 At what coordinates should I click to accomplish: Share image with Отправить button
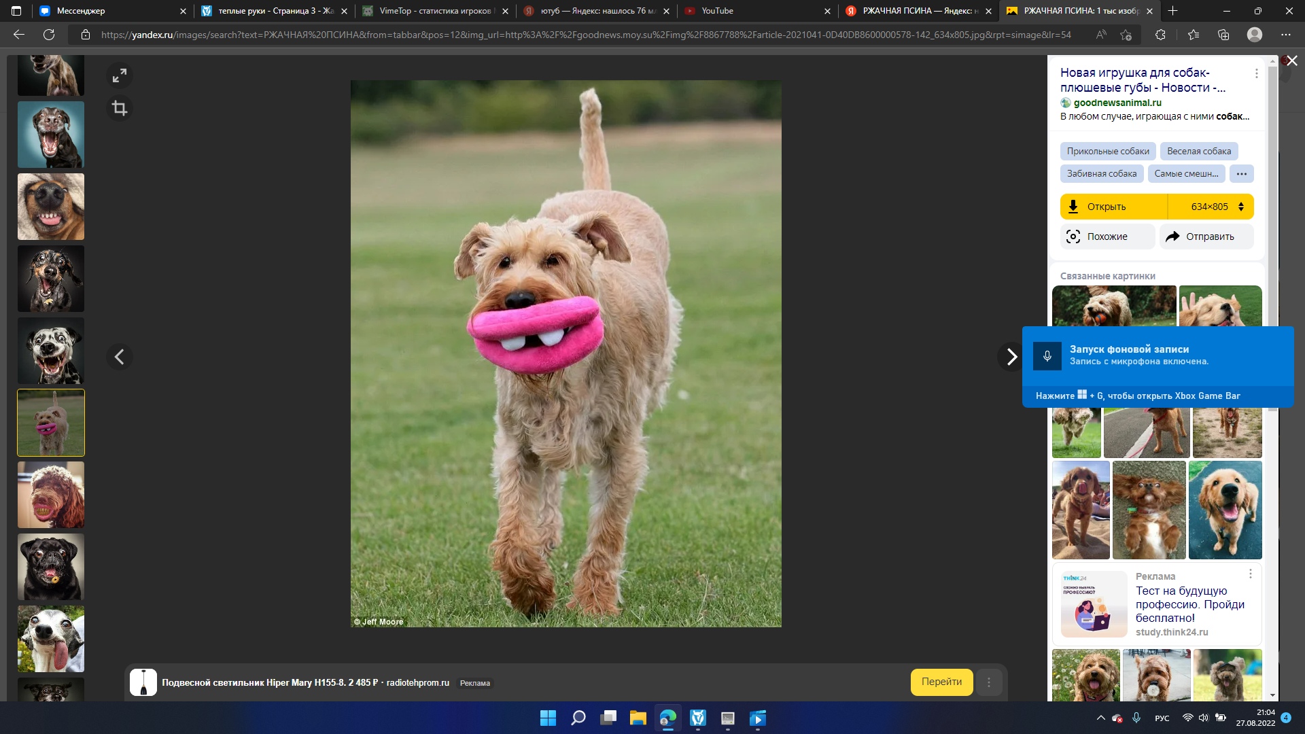click(x=1206, y=237)
